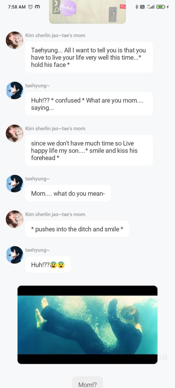
Task: Tap the U-turn arrow icon in the top image
Action: pyautogui.click(x=113, y=14)
